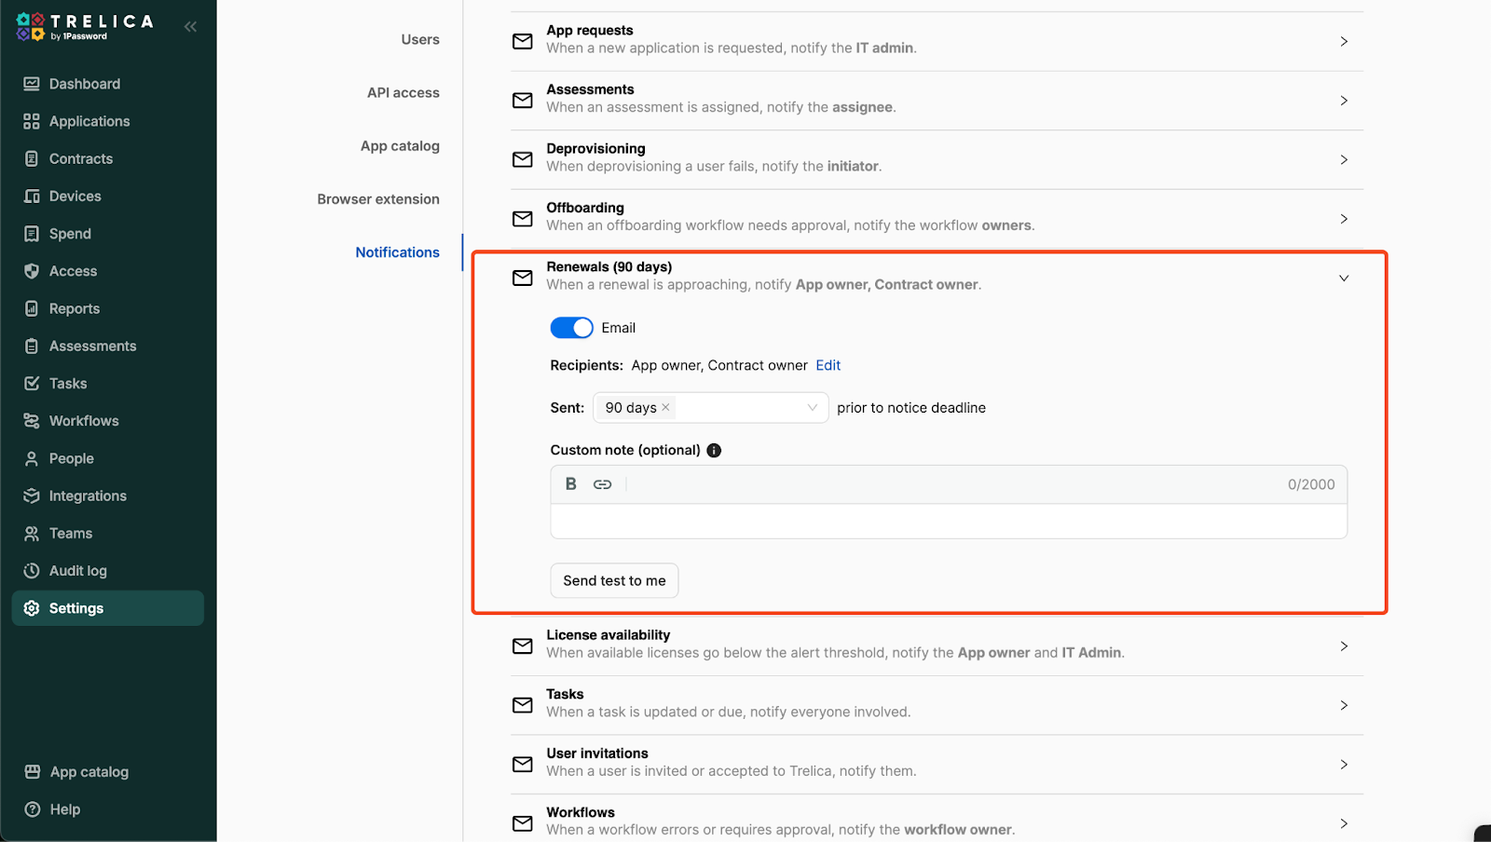Open Dashboard from the sidebar icon
Viewport: 1491px width, 842px height.
coord(32,84)
